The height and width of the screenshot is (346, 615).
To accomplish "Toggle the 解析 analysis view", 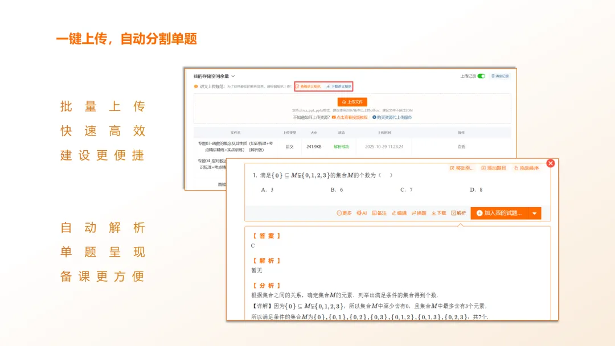I will click(x=458, y=213).
